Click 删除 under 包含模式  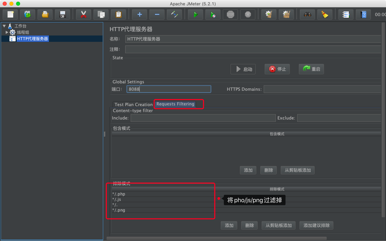tap(269, 170)
